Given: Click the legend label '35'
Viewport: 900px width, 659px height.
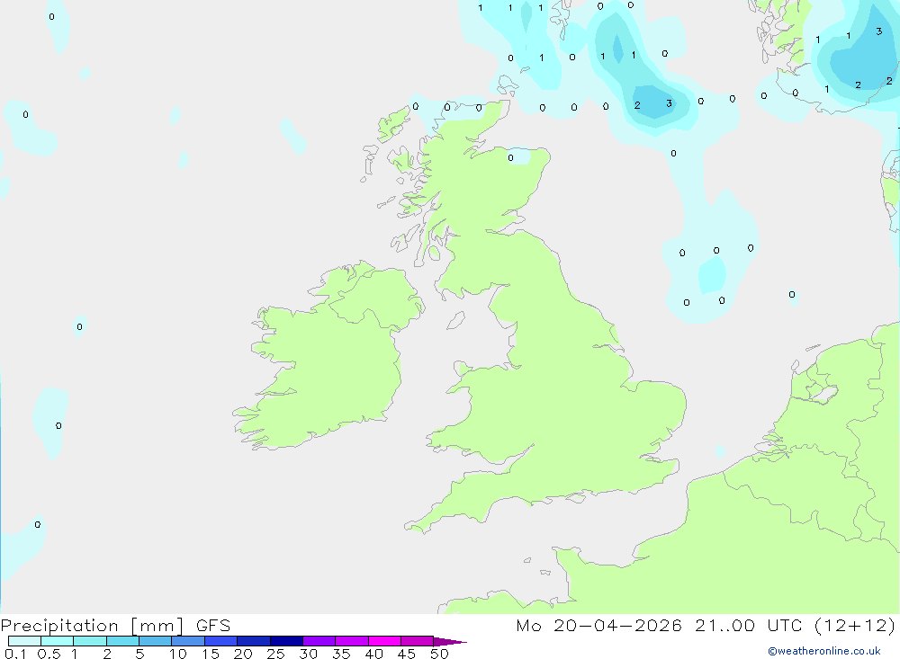Looking at the screenshot, I should coord(341,654).
